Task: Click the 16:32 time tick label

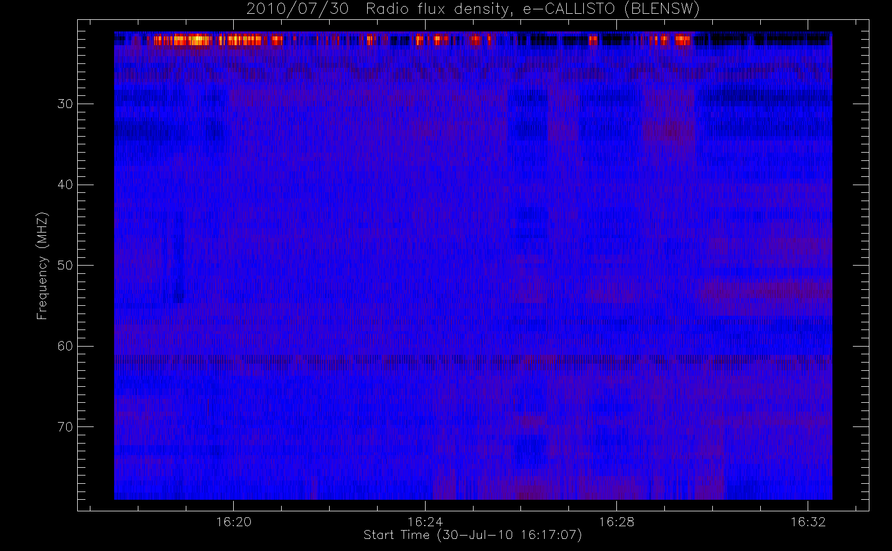Action: click(x=808, y=521)
